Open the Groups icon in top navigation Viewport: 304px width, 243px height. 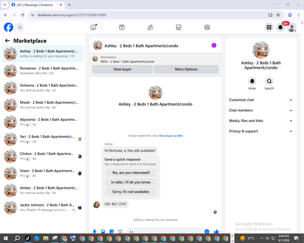pyautogui.click(x=207, y=27)
